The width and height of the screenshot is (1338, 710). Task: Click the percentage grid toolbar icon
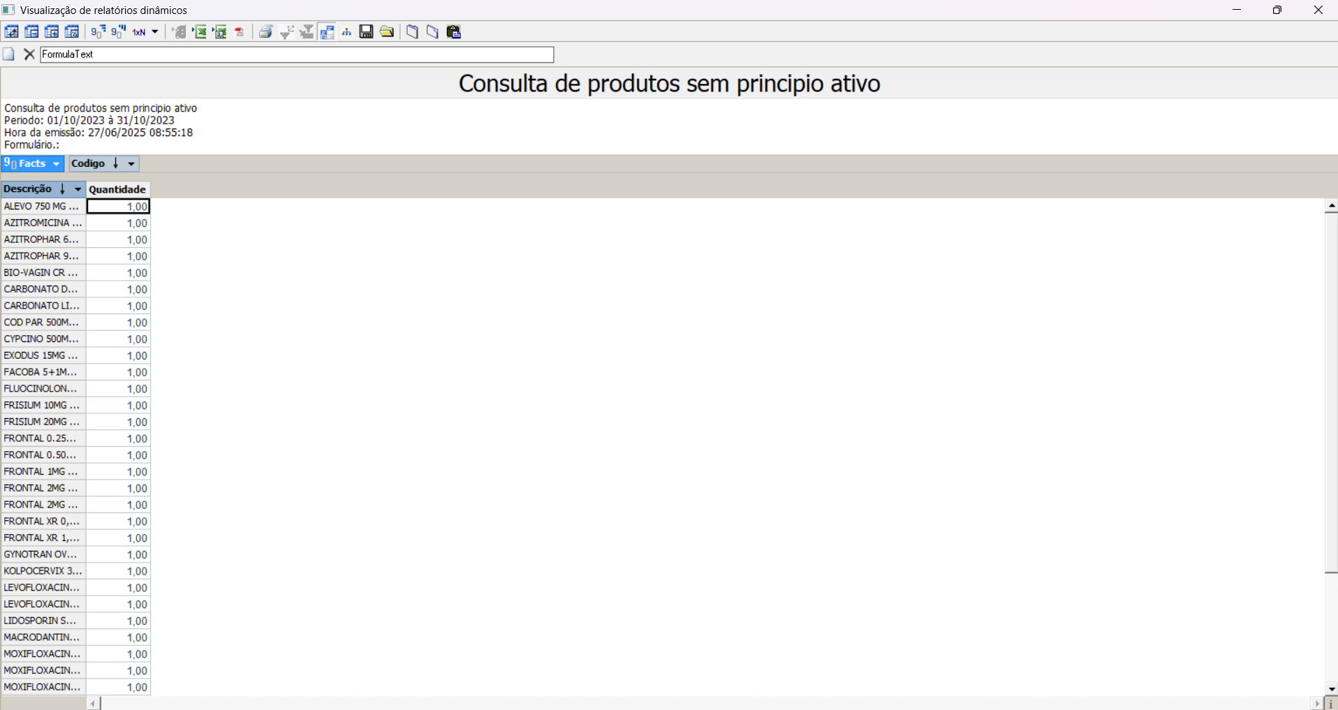click(x=72, y=31)
